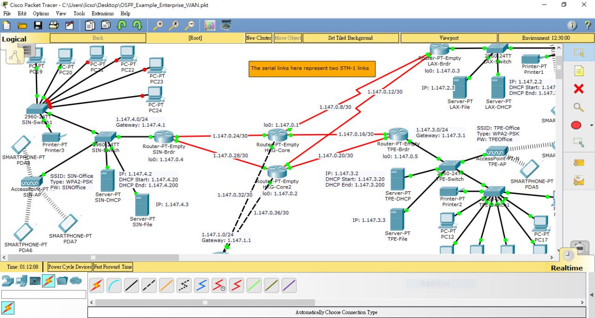Activate the Select tool in right panel
This screenshot has height=318, width=595.
579,52
